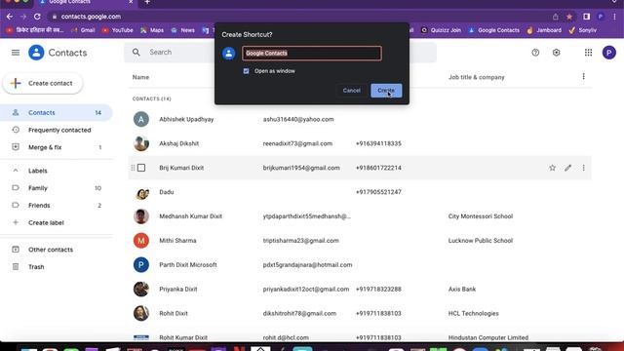
Task: Open the main hamburger menu
Action: click(x=16, y=53)
